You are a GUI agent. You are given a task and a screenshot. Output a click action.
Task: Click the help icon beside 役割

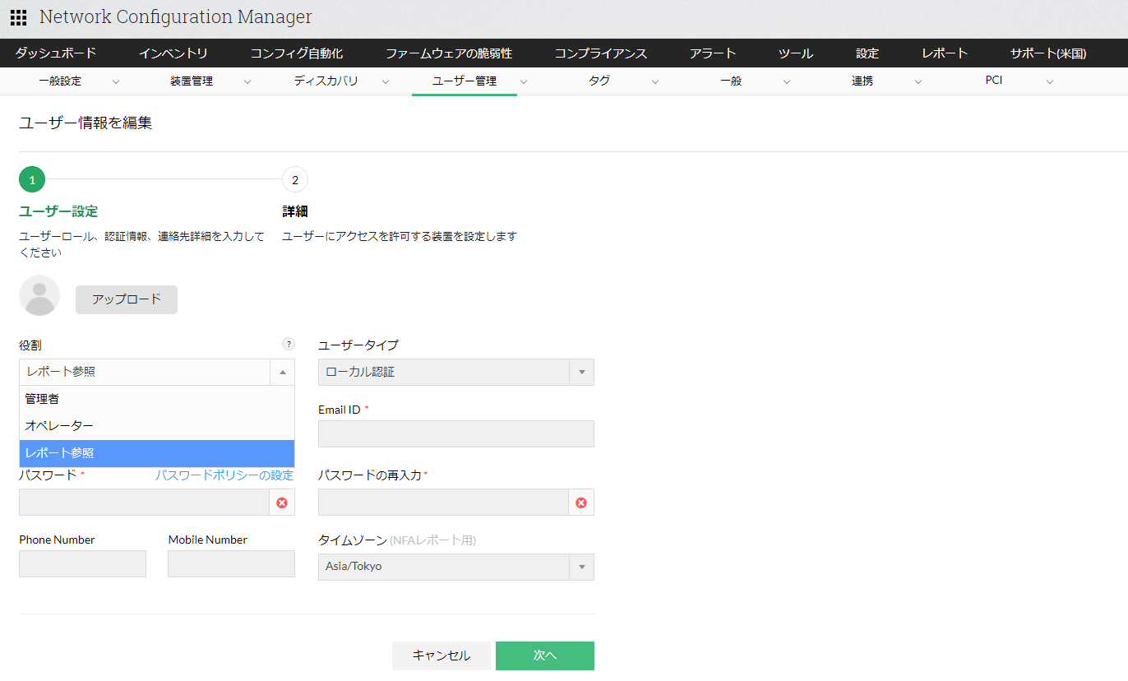coord(288,344)
